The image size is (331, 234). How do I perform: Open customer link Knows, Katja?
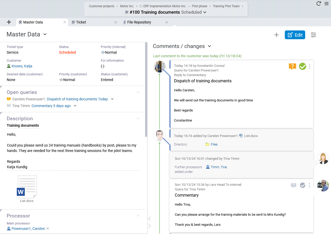[x=22, y=66]
